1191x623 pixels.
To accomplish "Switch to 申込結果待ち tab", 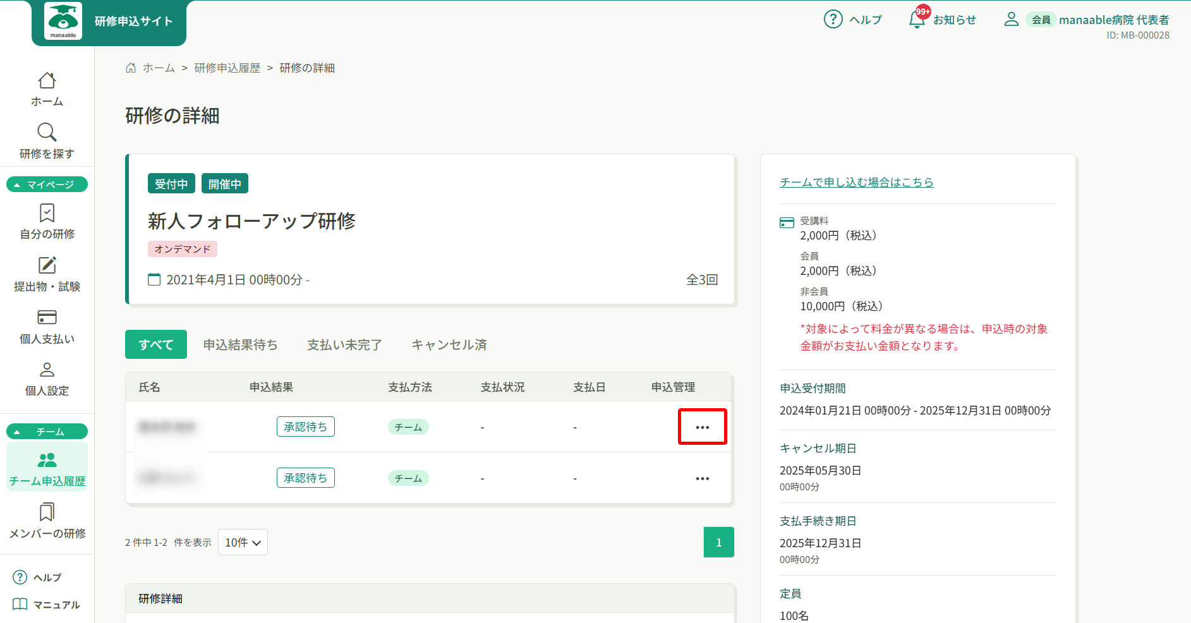I will coord(240,344).
